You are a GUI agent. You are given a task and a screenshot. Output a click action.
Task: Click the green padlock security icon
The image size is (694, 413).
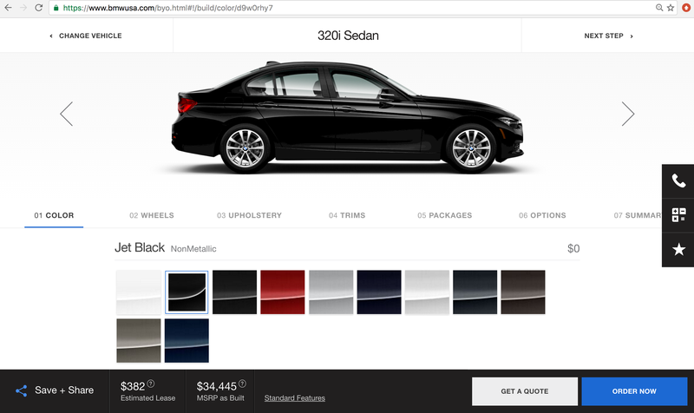(56, 8)
